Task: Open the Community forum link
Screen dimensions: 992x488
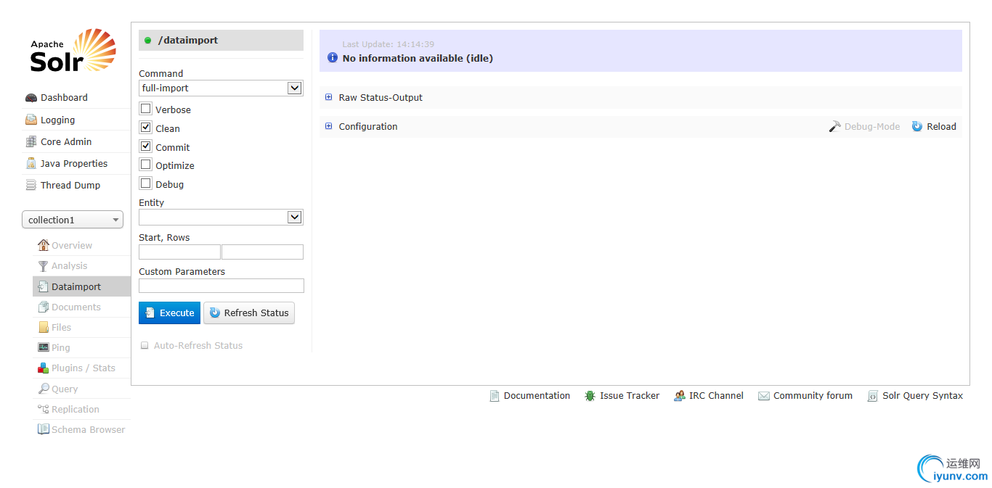Action: pyautogui.click(x=813, y=396)
